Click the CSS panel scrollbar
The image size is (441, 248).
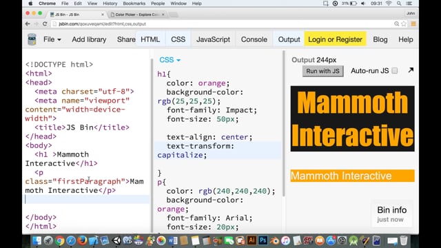[x=283, y=124]
